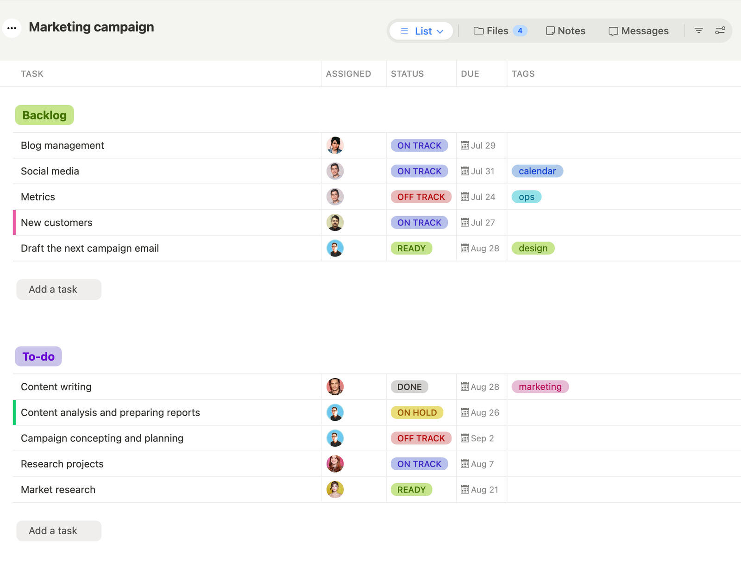Open view settings sliders icon
The width and height of the screenshot is (741, 567).
click(720, 31)
